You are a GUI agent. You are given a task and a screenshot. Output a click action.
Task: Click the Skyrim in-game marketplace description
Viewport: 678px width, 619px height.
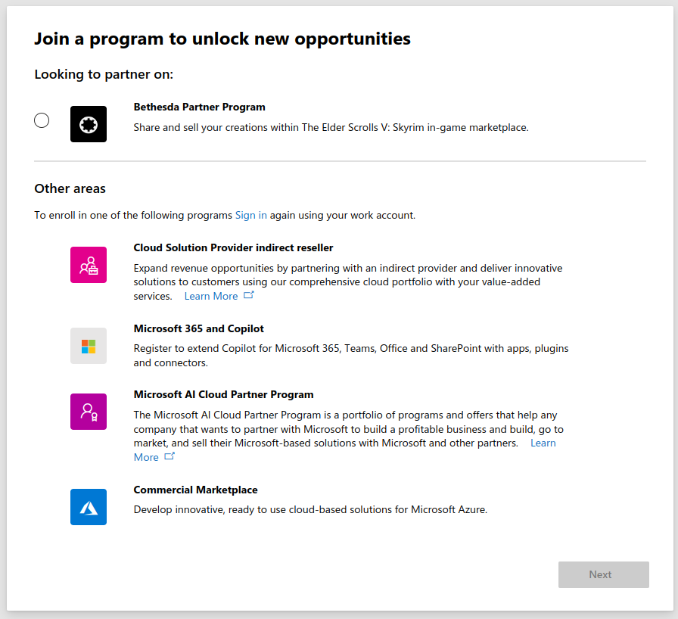(x=331, y=128)
